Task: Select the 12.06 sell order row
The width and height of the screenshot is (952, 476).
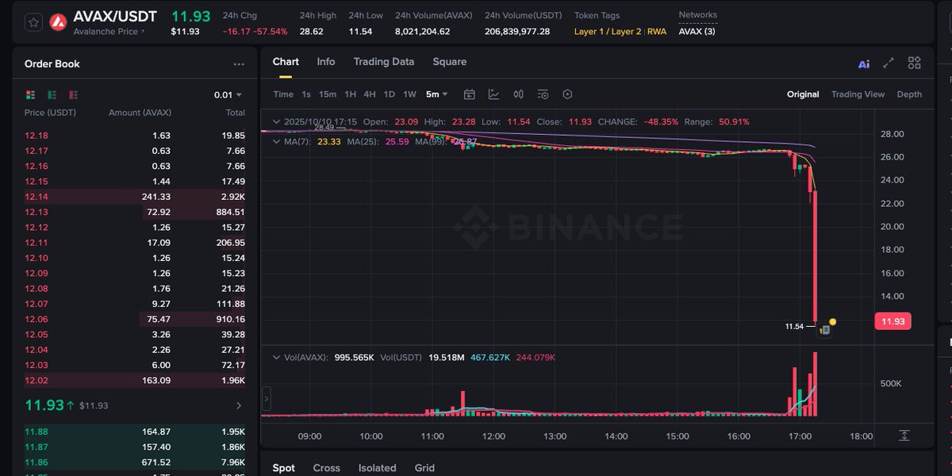Action: pos(135,319)
